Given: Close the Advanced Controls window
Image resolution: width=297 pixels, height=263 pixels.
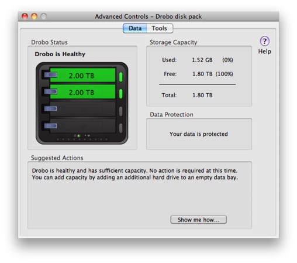Looking at the screenshot, I should point(25,16).
